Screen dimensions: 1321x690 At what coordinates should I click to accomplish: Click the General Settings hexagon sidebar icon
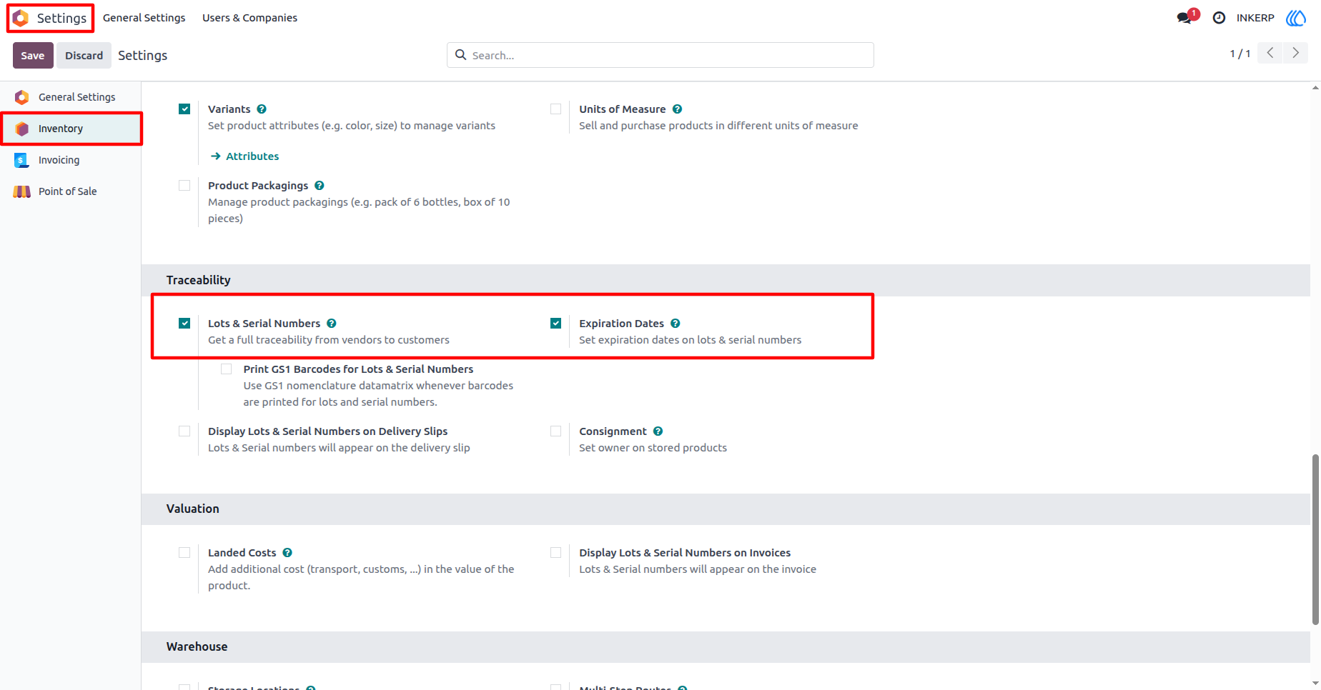(x=22, y=97)
